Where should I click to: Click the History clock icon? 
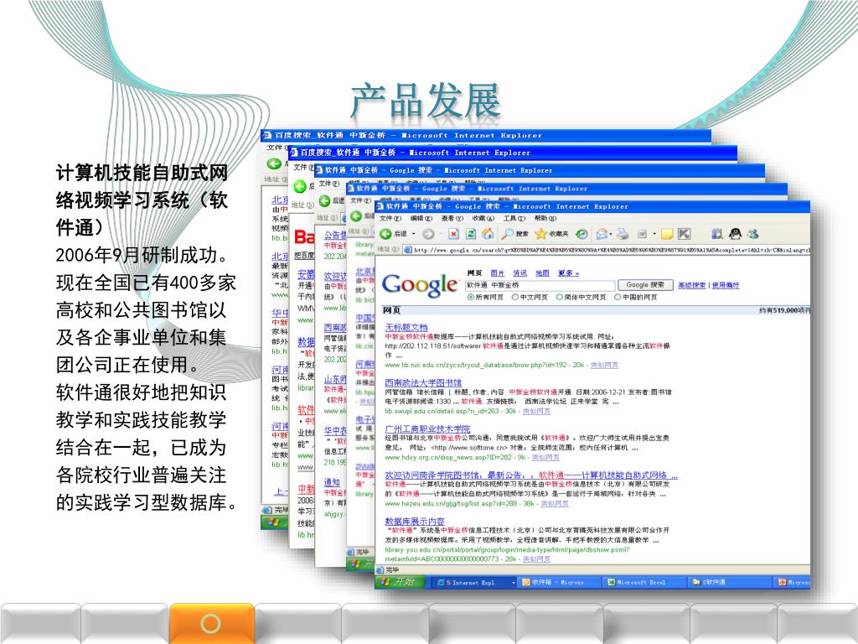click(581, 234)
